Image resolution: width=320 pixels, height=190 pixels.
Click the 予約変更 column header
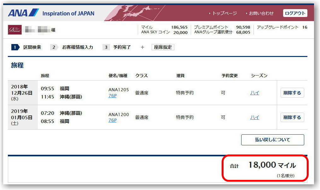230,76
